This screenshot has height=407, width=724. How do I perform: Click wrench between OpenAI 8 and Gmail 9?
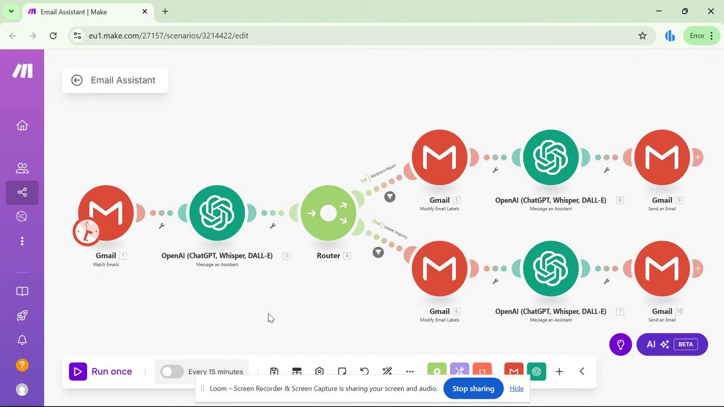click(607, 170)
